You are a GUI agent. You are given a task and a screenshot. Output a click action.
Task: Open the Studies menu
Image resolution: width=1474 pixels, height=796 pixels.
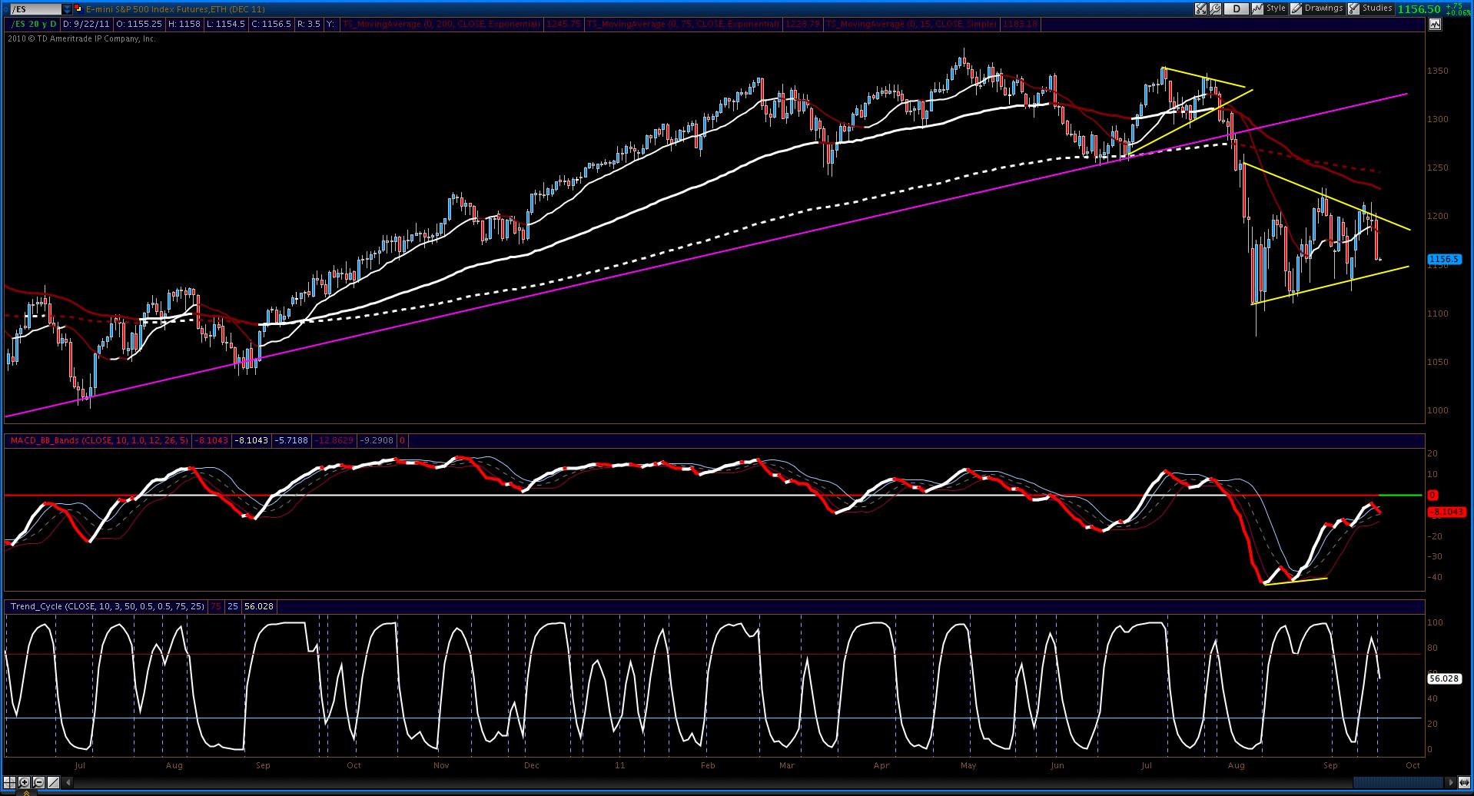(x=1370, y=9)
